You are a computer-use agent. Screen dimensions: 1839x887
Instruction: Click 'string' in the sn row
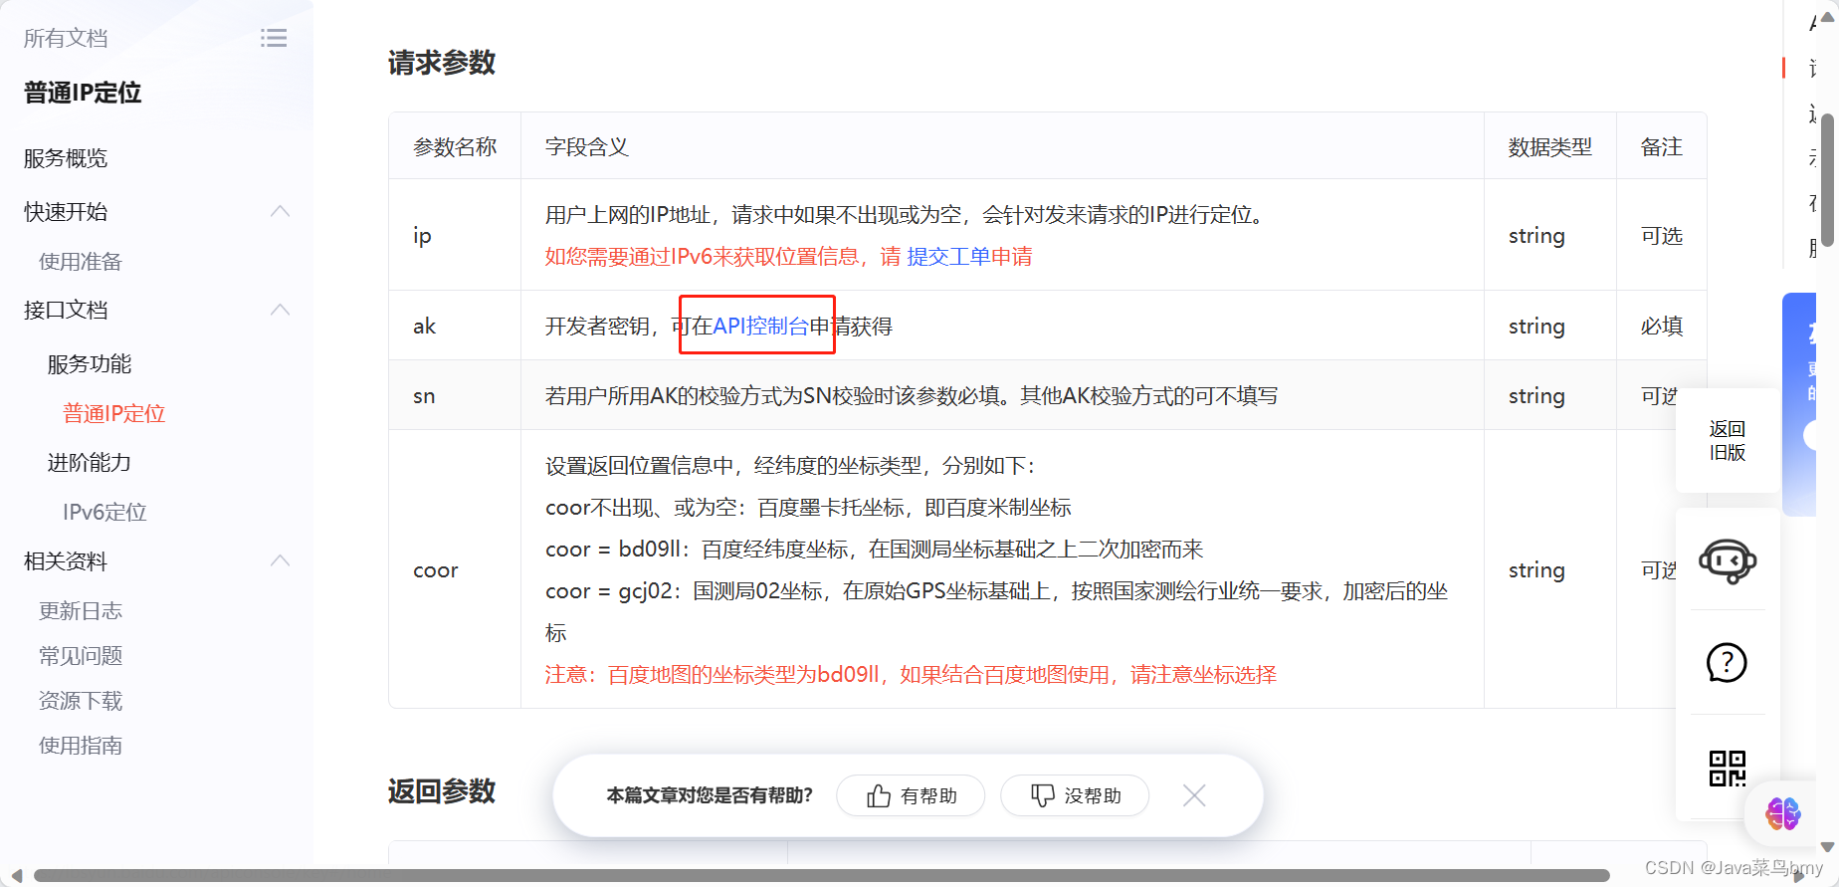coord(1536,395)
